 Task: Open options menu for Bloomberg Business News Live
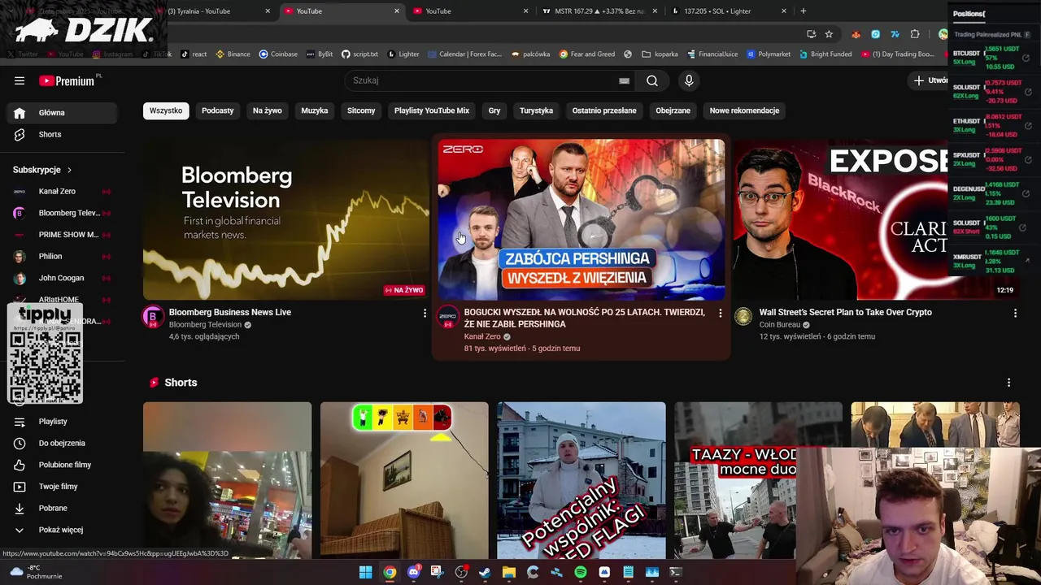pyautogui.click(x=425, y=313)
